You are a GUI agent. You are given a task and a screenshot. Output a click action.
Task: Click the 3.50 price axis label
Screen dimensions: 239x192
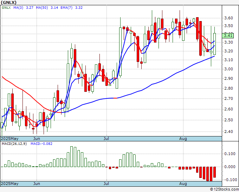228,26
